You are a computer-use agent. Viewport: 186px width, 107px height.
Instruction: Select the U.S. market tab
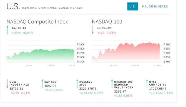[132, 6]
